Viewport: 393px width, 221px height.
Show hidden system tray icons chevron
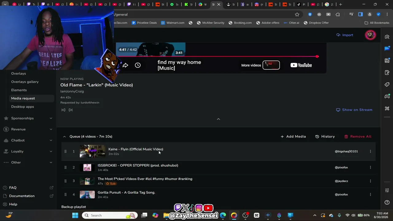[x=315, y=215]
